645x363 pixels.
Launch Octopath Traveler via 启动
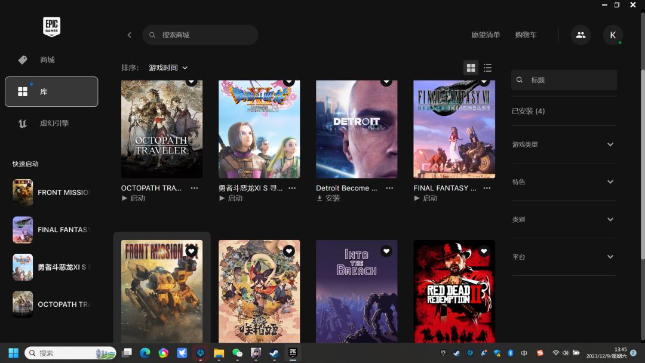pos(133,198)
